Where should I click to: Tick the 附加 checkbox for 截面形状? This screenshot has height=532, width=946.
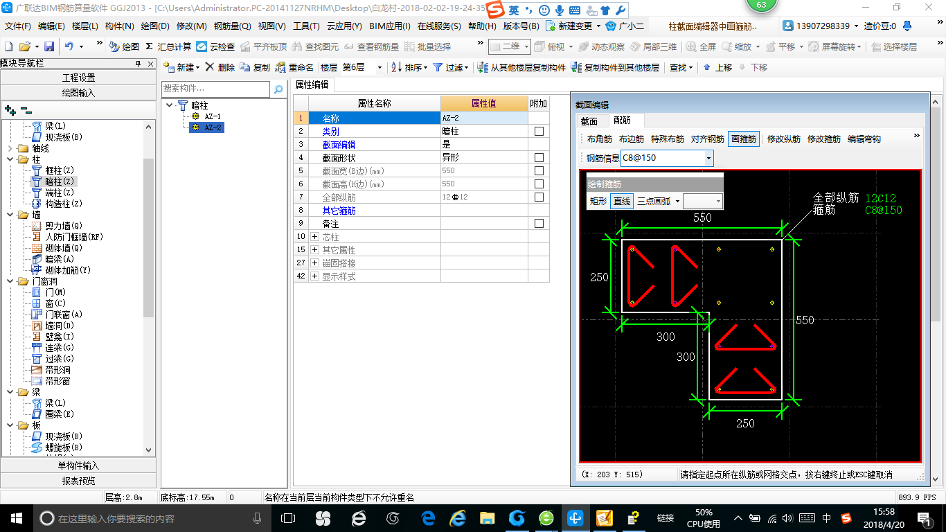tap(539, 158)
